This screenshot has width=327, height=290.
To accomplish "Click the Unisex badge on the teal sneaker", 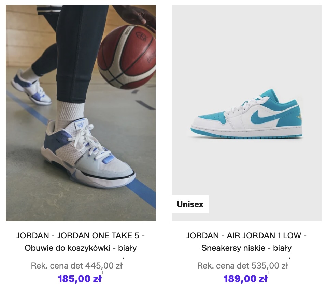I will click(190, 204).
